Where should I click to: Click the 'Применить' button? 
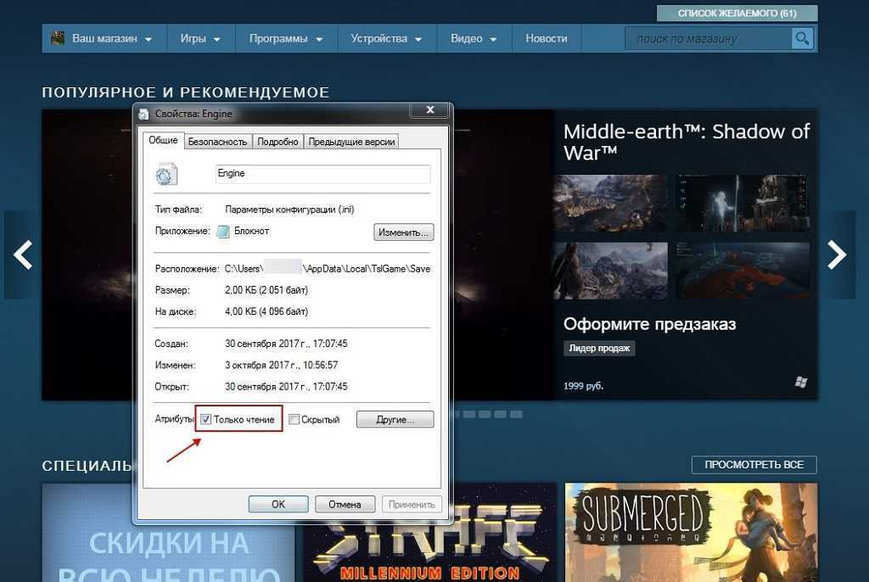click(412, 504)
